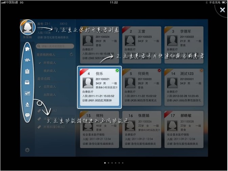Open the vital signs waveform icon
Screen dimensions: 228x171
coord(27,60)
